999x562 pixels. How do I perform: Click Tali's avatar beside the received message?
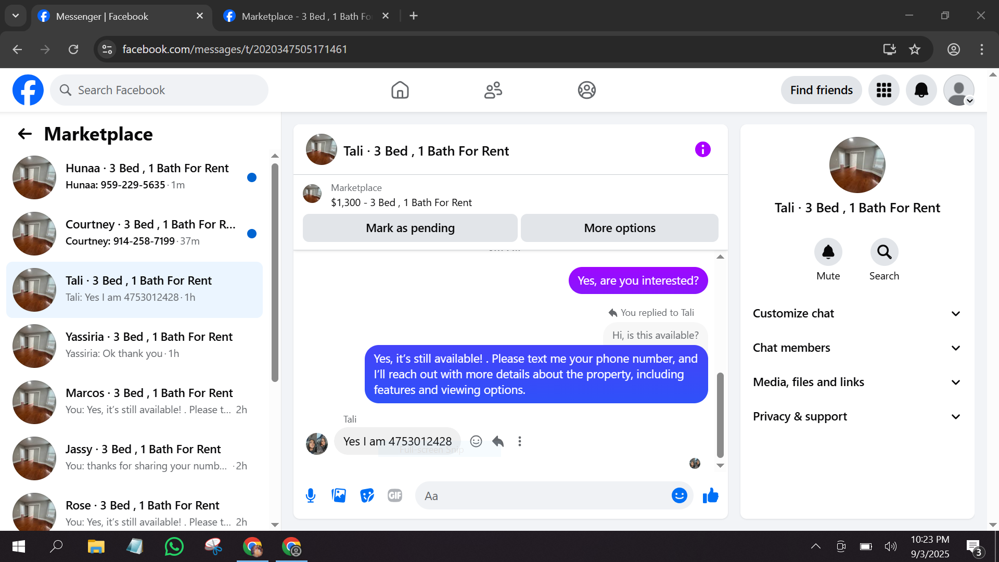coord(317,444)
